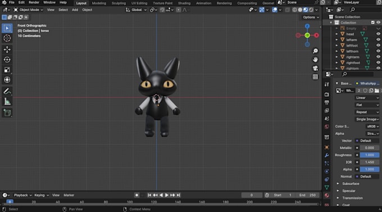Hide the head object in outliner

tap(378, 34)
